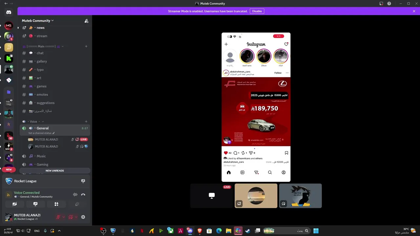Show hidden system tray icons chevron

click(x=59, y=231)
